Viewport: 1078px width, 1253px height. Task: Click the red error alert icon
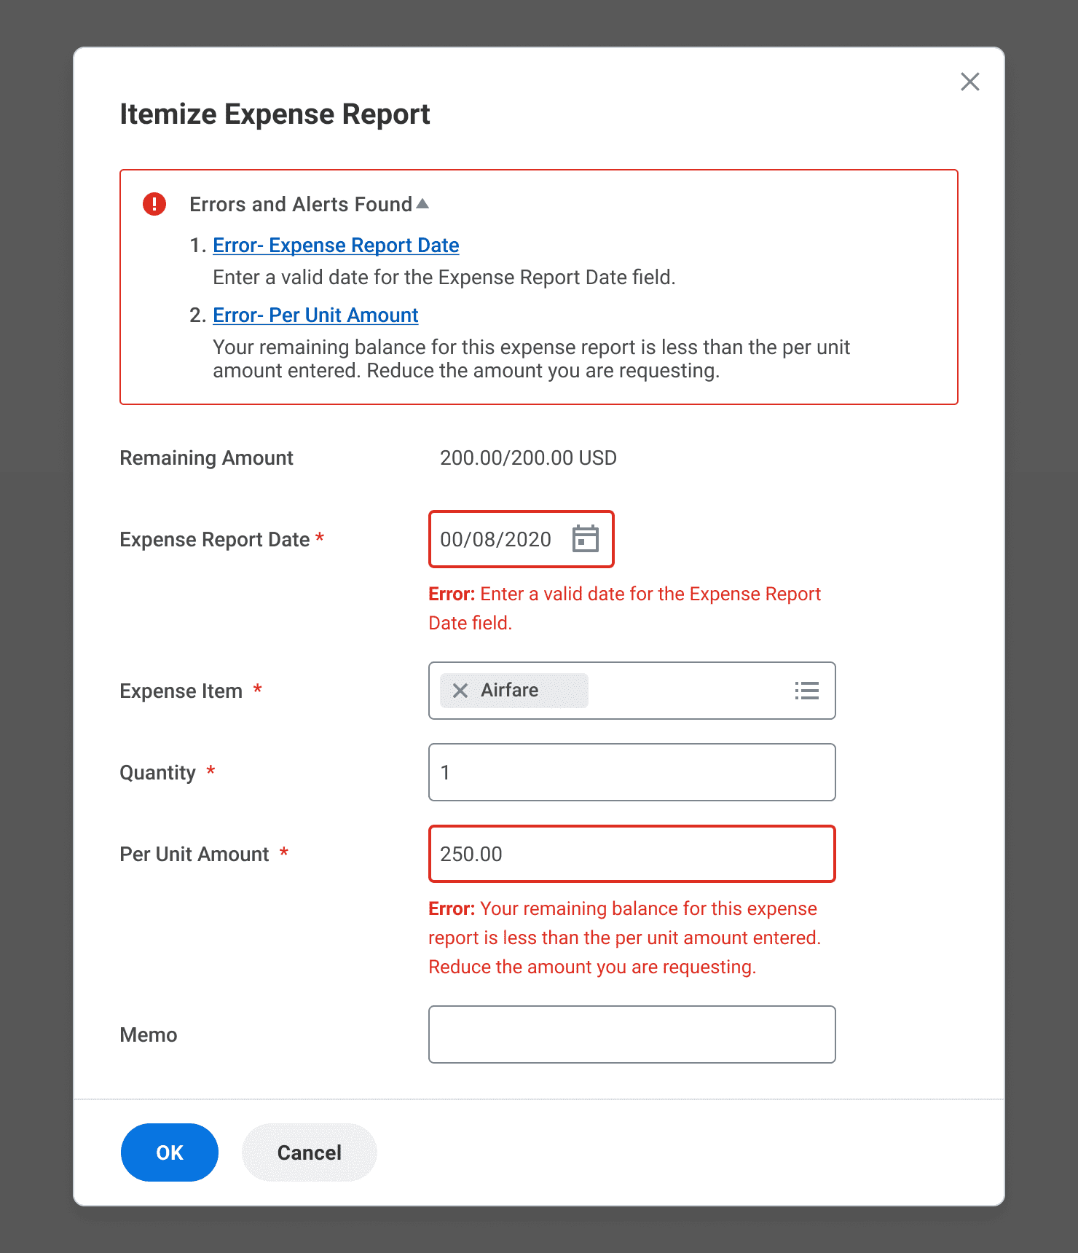pos(154,204)
